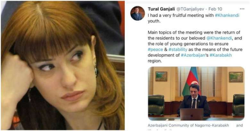The height and width of the screenshot is (131, 250).
Task: Follow the #Azerbaijan hashtag link
Action: point(193,55)
